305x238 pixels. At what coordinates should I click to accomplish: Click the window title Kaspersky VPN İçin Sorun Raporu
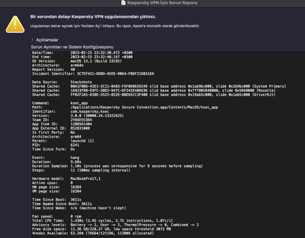pyautogui.click(x=162, y=3)
